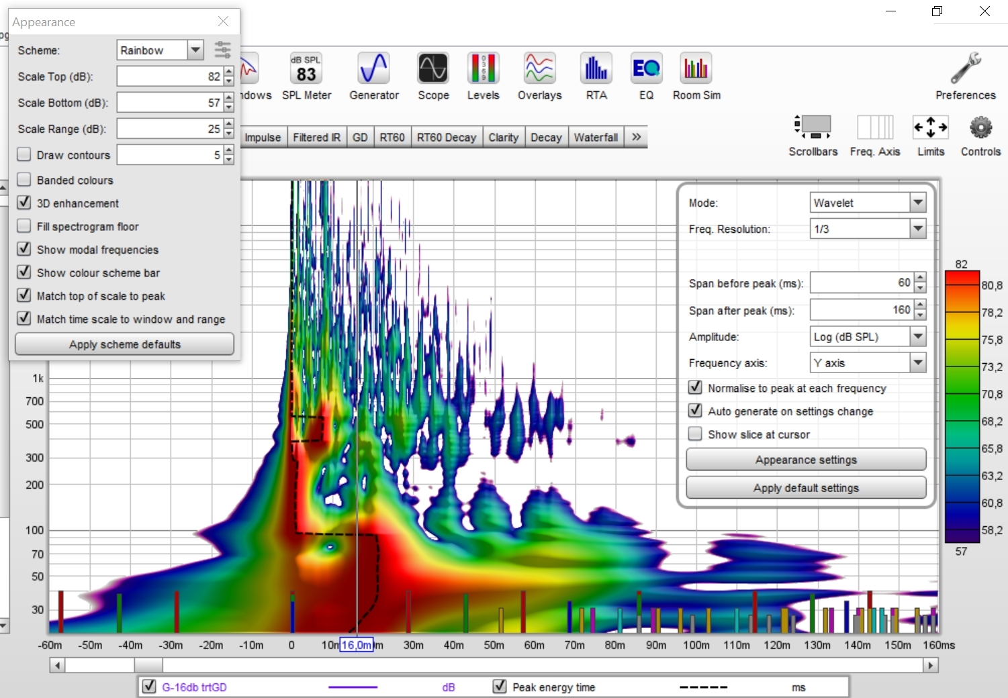This screenshot has height=698, width=1008.
Task: Expand the Freq. Resolution dropdown
Action: point(917,229)
